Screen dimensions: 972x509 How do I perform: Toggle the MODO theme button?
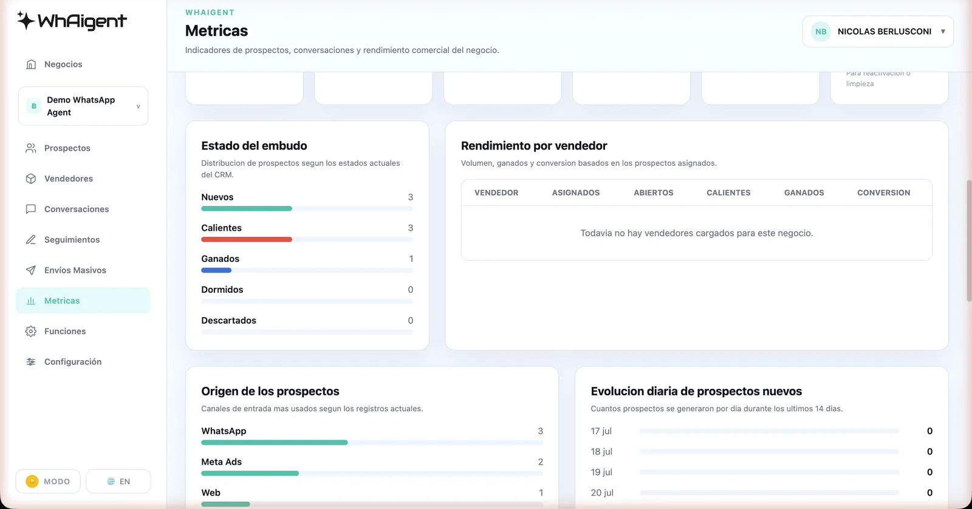[48, 481]
